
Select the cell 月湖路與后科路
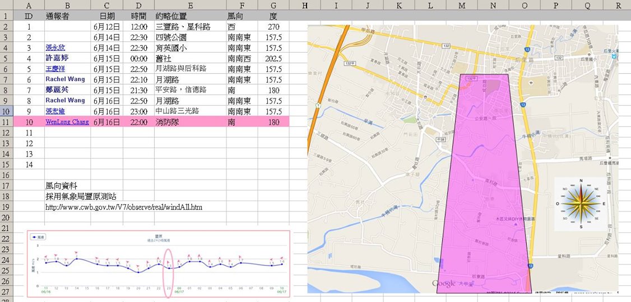pos(191,69)
